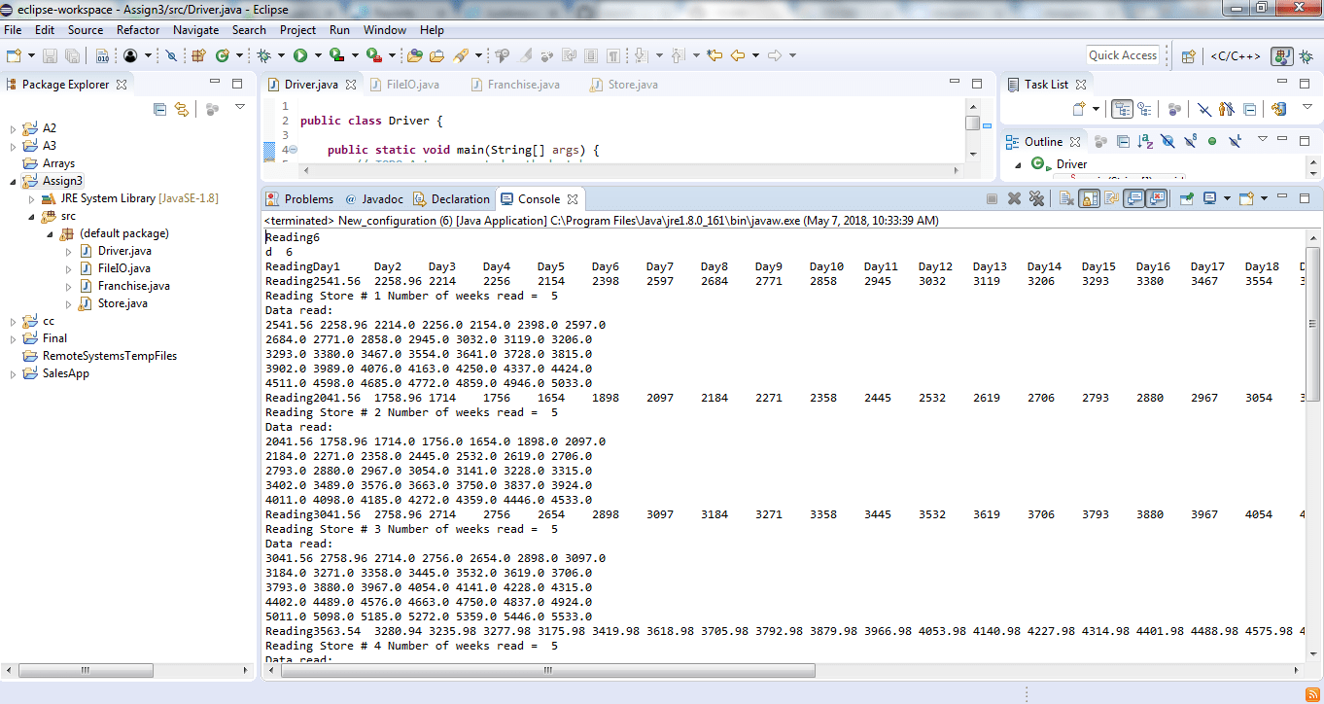Viewport: 1324px width, 704px height.
Task: Click the Debug bug icon in main toolbar
Action: coord(263,55)
